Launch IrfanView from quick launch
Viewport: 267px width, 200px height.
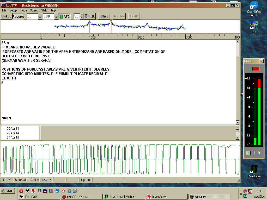point(33,191)
